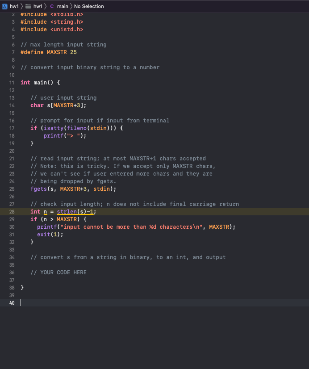Click '#include <string.h>' line
Image resolution: width=309 pixels, height=369 pixels.
pos(52,22)
